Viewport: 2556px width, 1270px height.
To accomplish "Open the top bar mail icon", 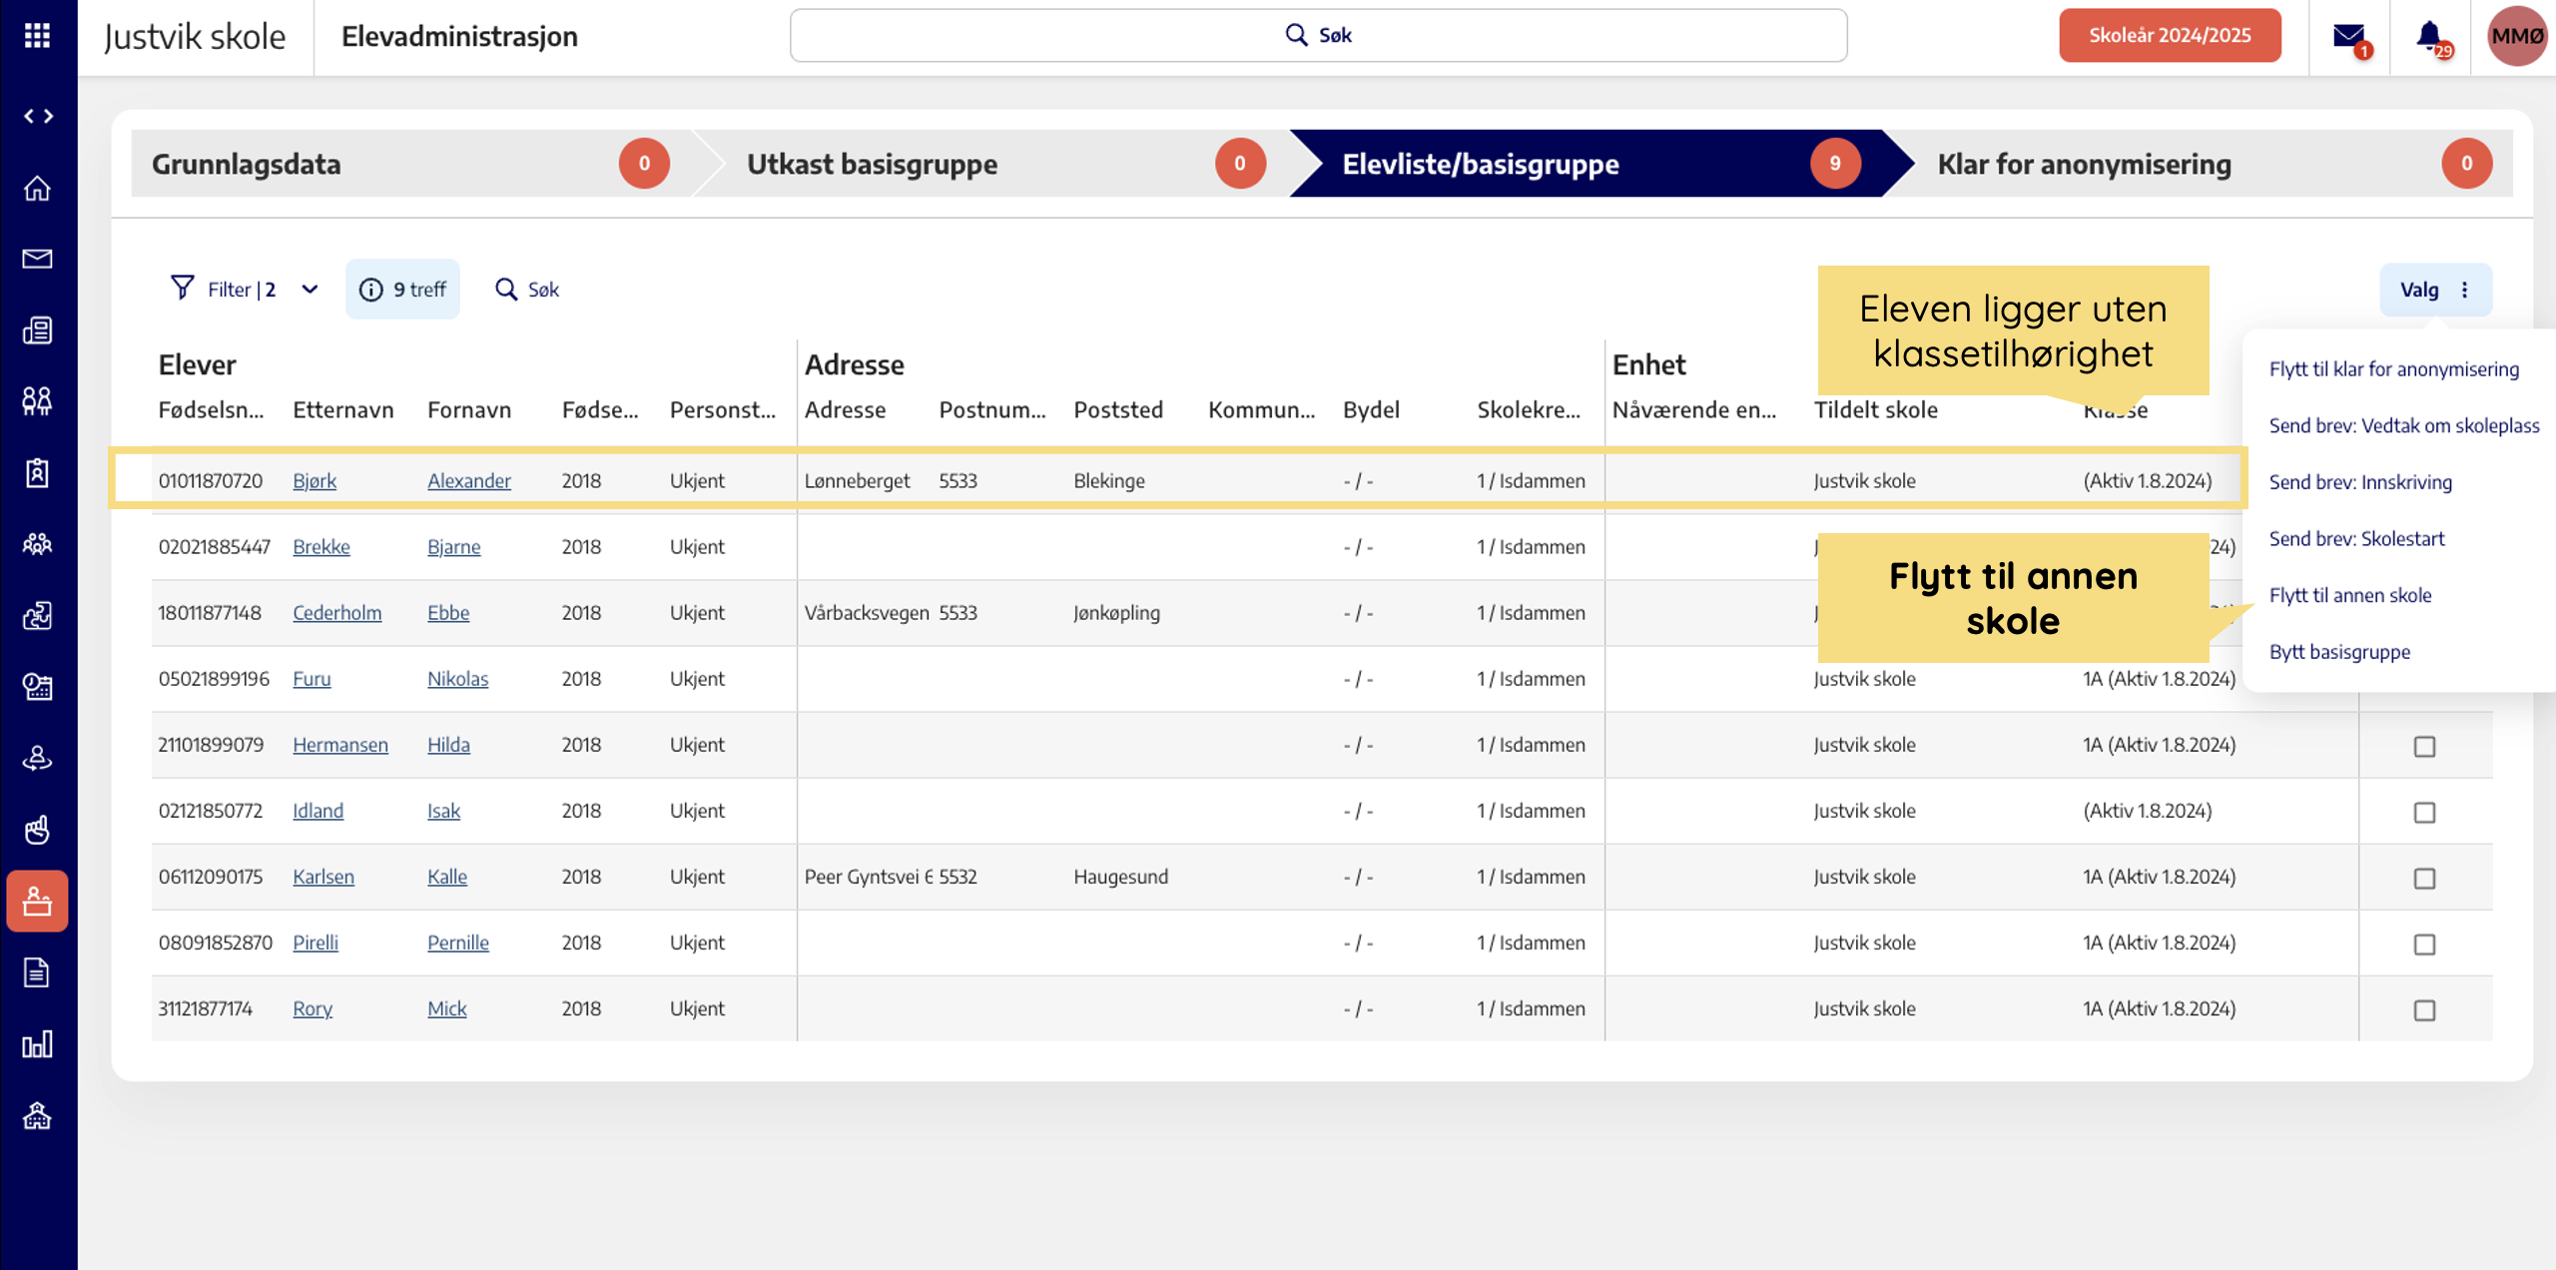I will click(x=2351, y=38).
